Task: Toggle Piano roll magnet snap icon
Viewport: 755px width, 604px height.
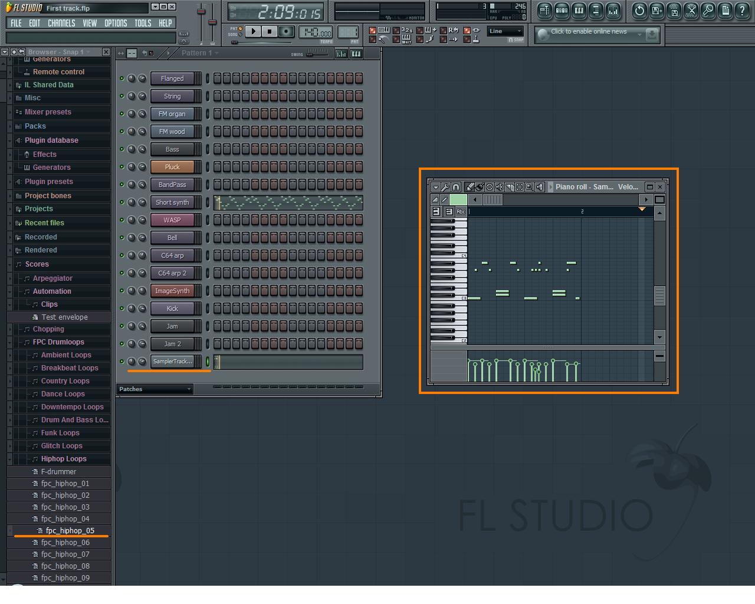Action: tap(456, 187)
